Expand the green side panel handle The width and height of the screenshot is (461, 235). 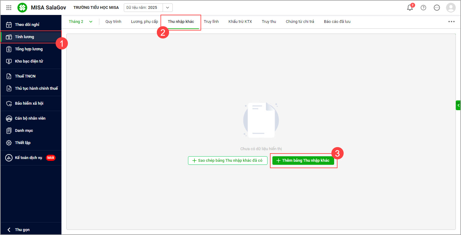click(x=458, y=105)
